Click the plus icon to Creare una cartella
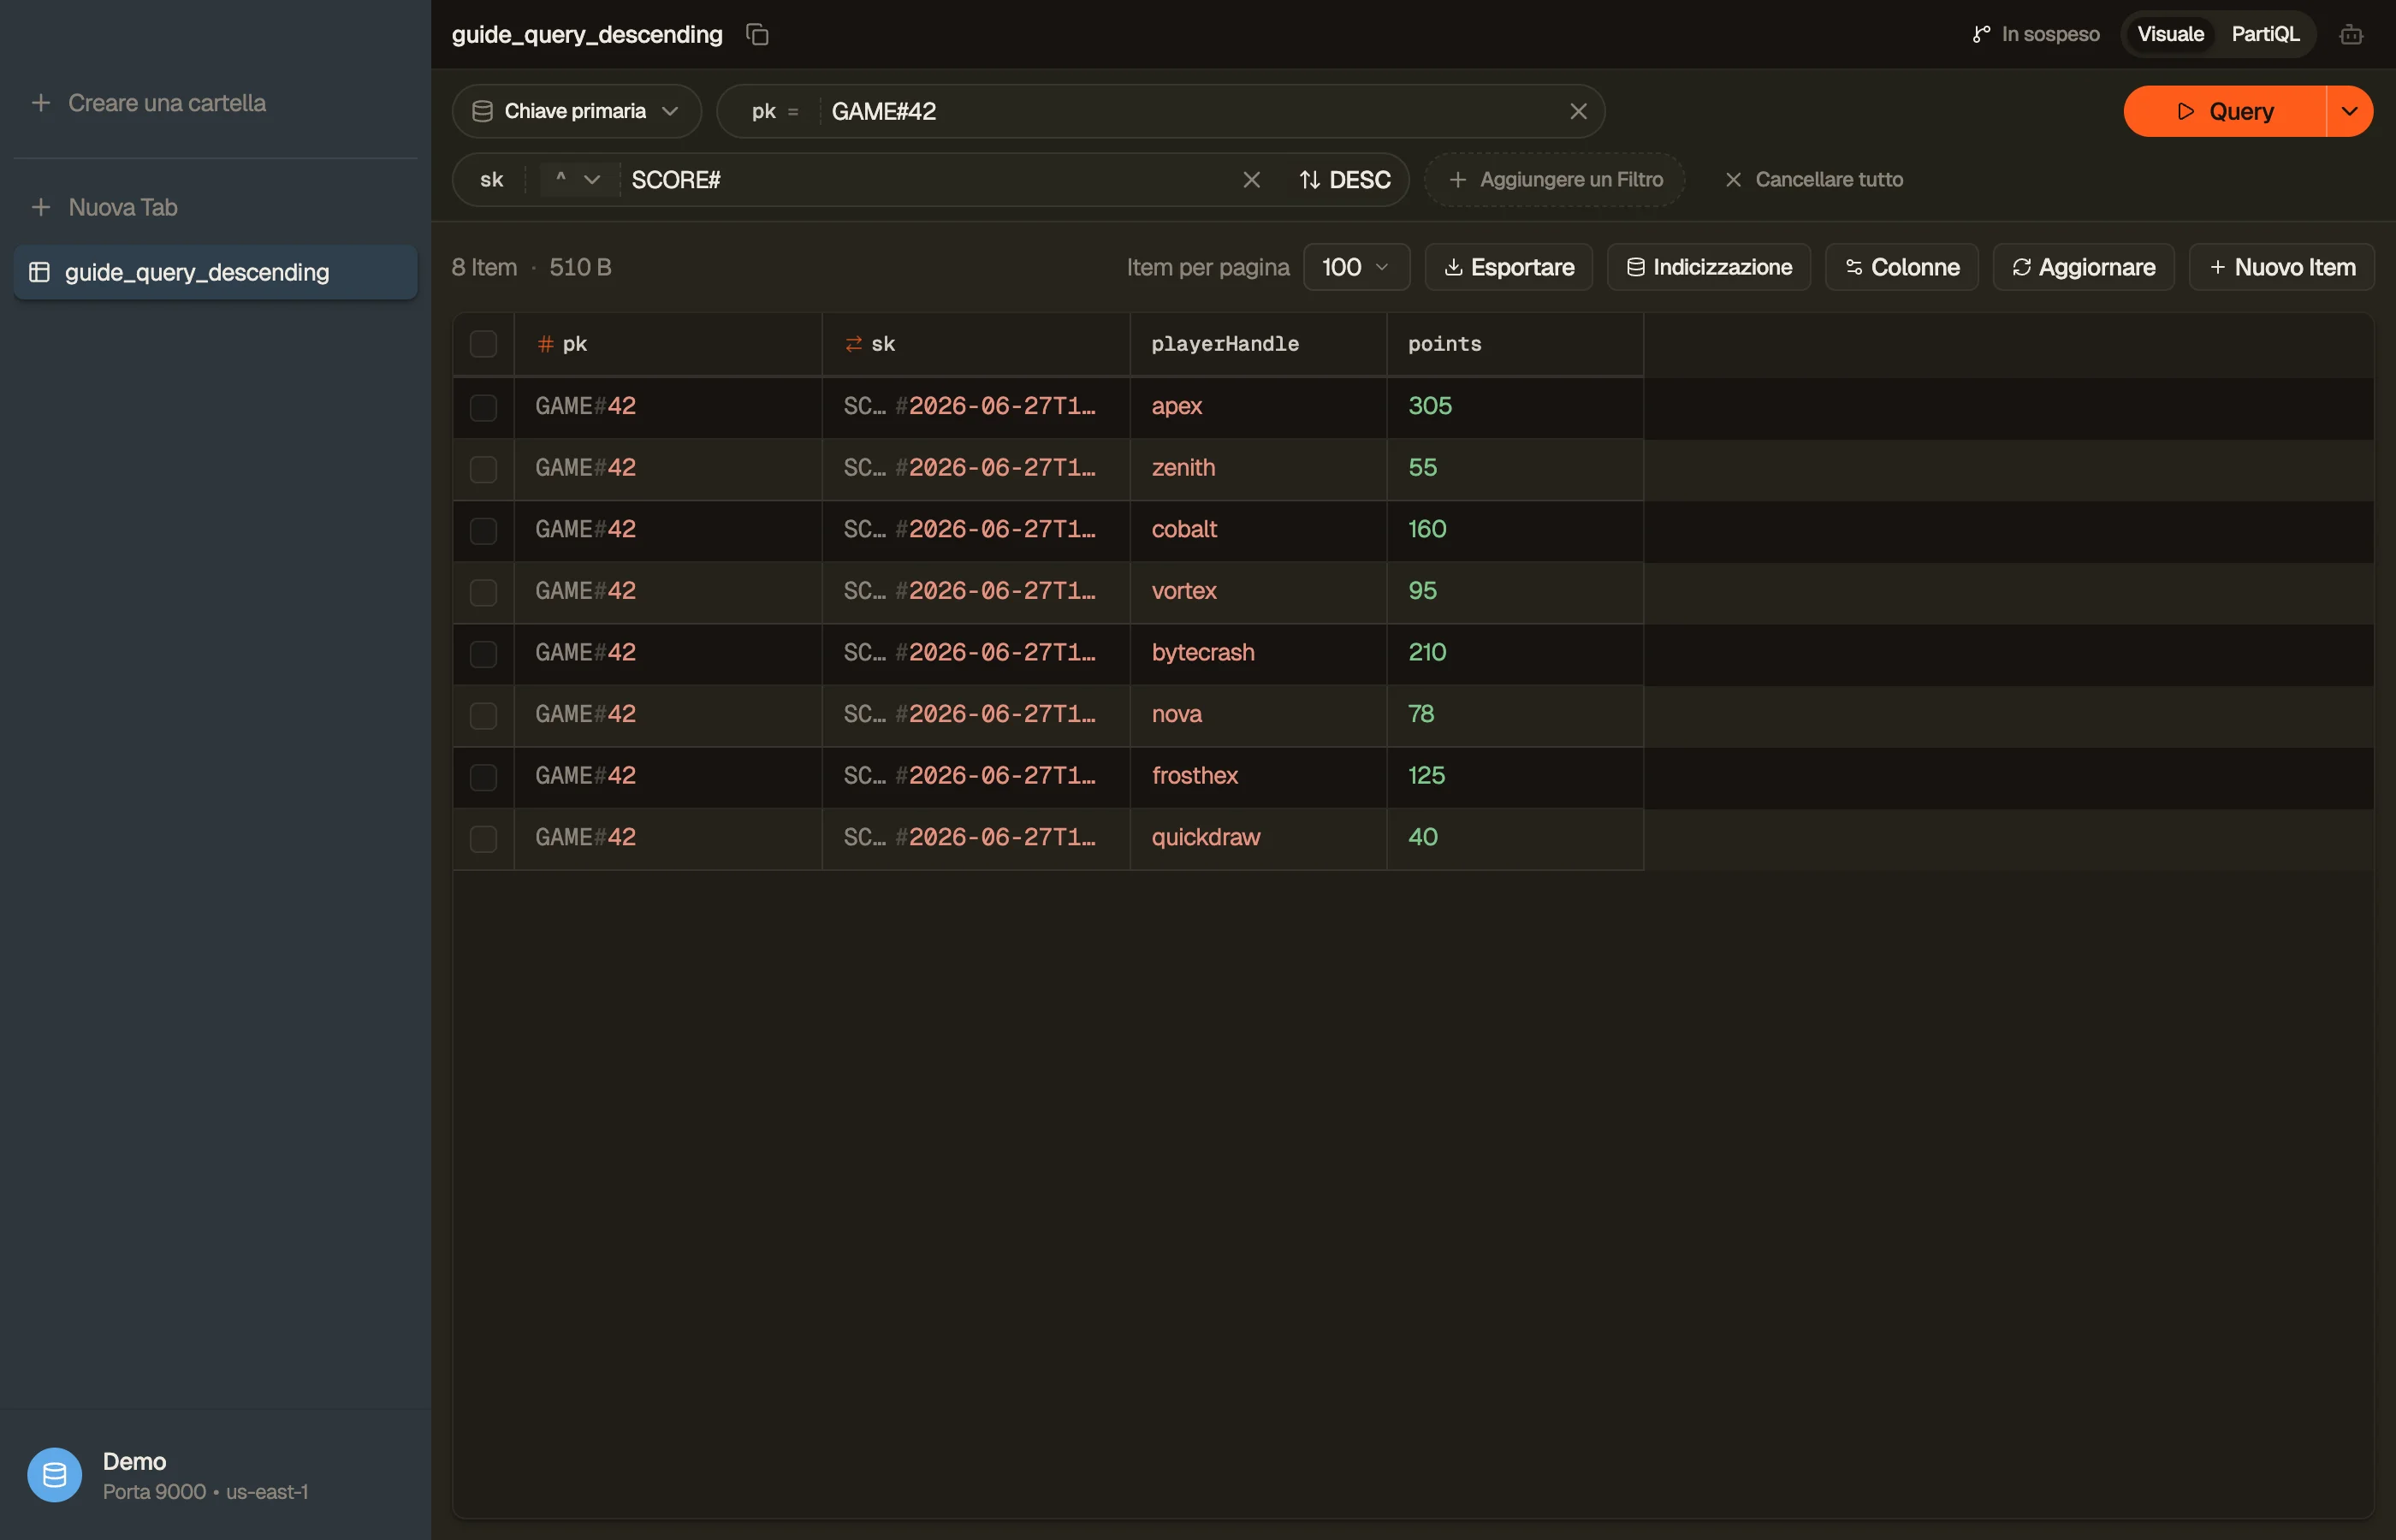 (41, 103)
